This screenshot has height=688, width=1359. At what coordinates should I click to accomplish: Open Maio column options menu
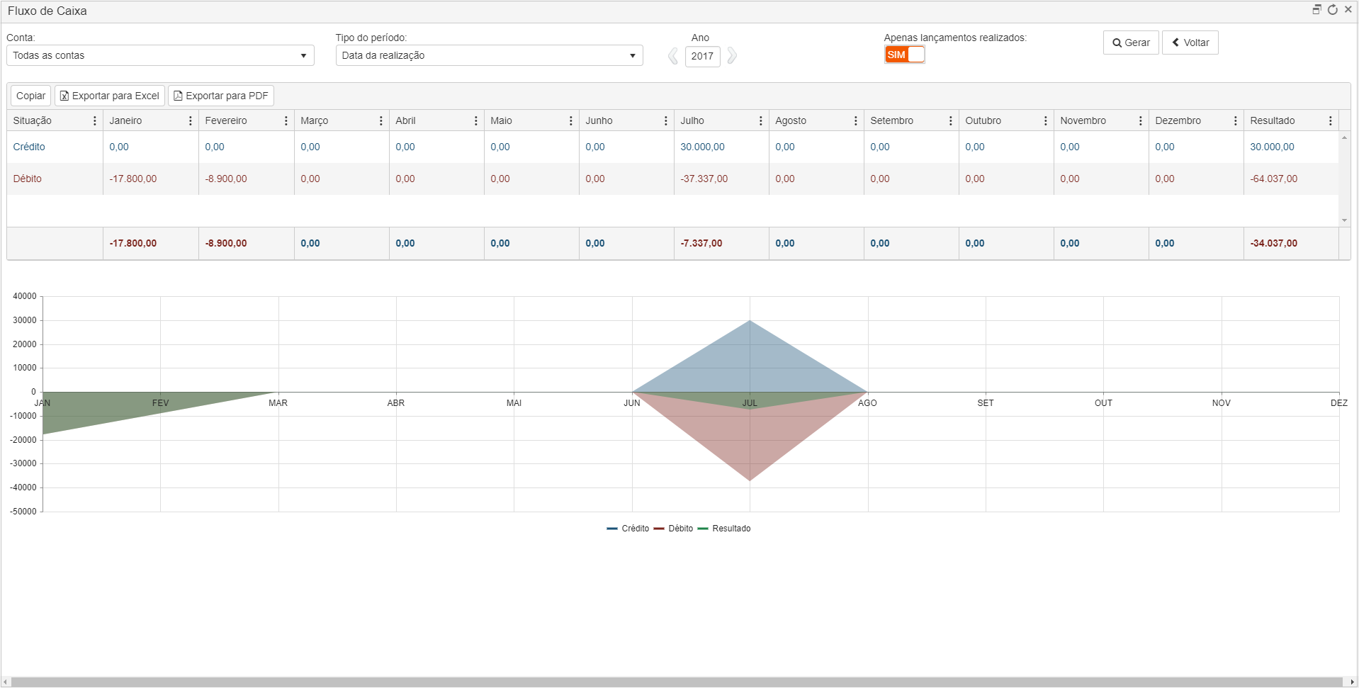(571, 121)
